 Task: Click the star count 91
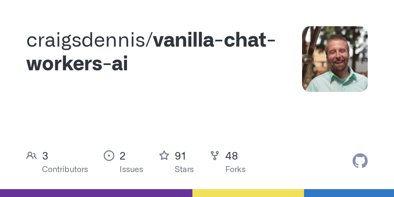(x=181, y=156)
